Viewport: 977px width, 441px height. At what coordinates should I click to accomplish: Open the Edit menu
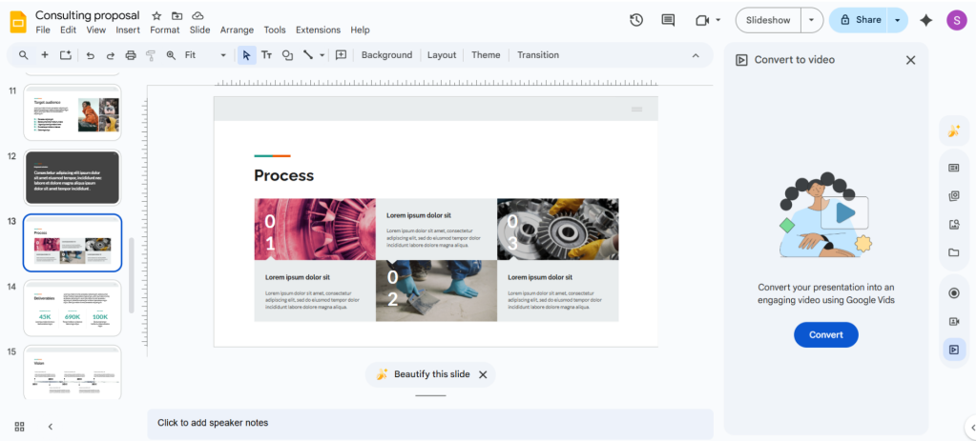click(x=68, y=30)
